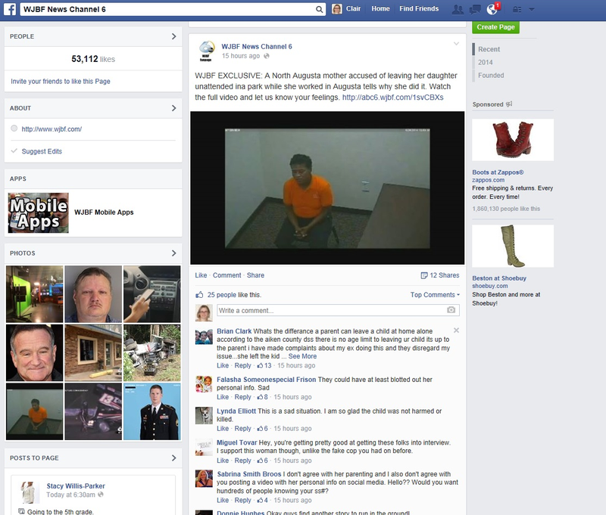The height and width of the screenshot is (515, 606).
Task: Open Clair profile name link
Action: click(x=353, y=9)
